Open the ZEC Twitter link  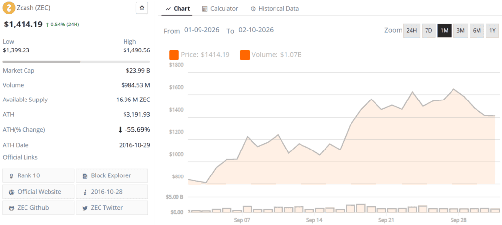coord(112,208)
